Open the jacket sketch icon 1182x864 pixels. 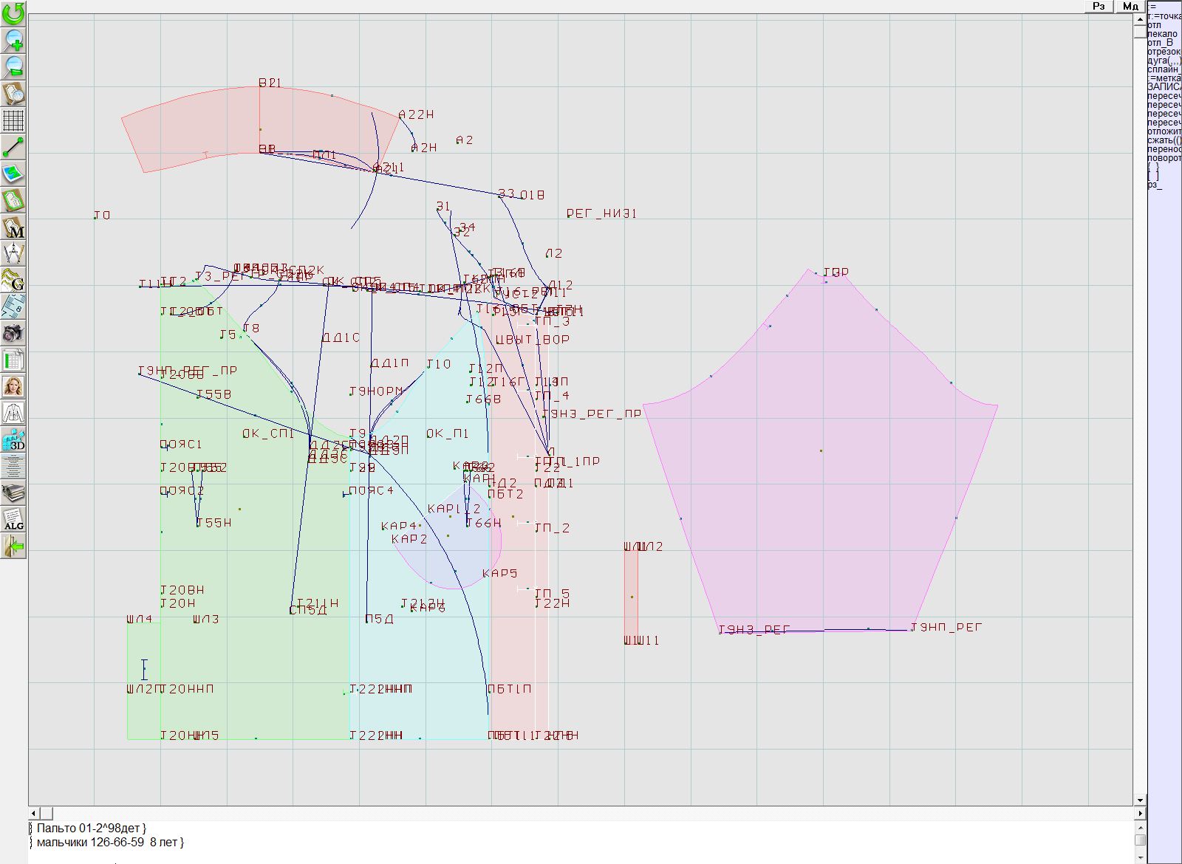click(13, 413)
